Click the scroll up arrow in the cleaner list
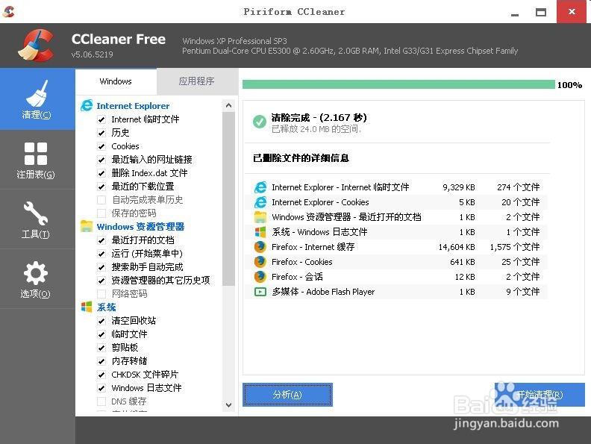591x444 pixels. click(x=228, y=105)
